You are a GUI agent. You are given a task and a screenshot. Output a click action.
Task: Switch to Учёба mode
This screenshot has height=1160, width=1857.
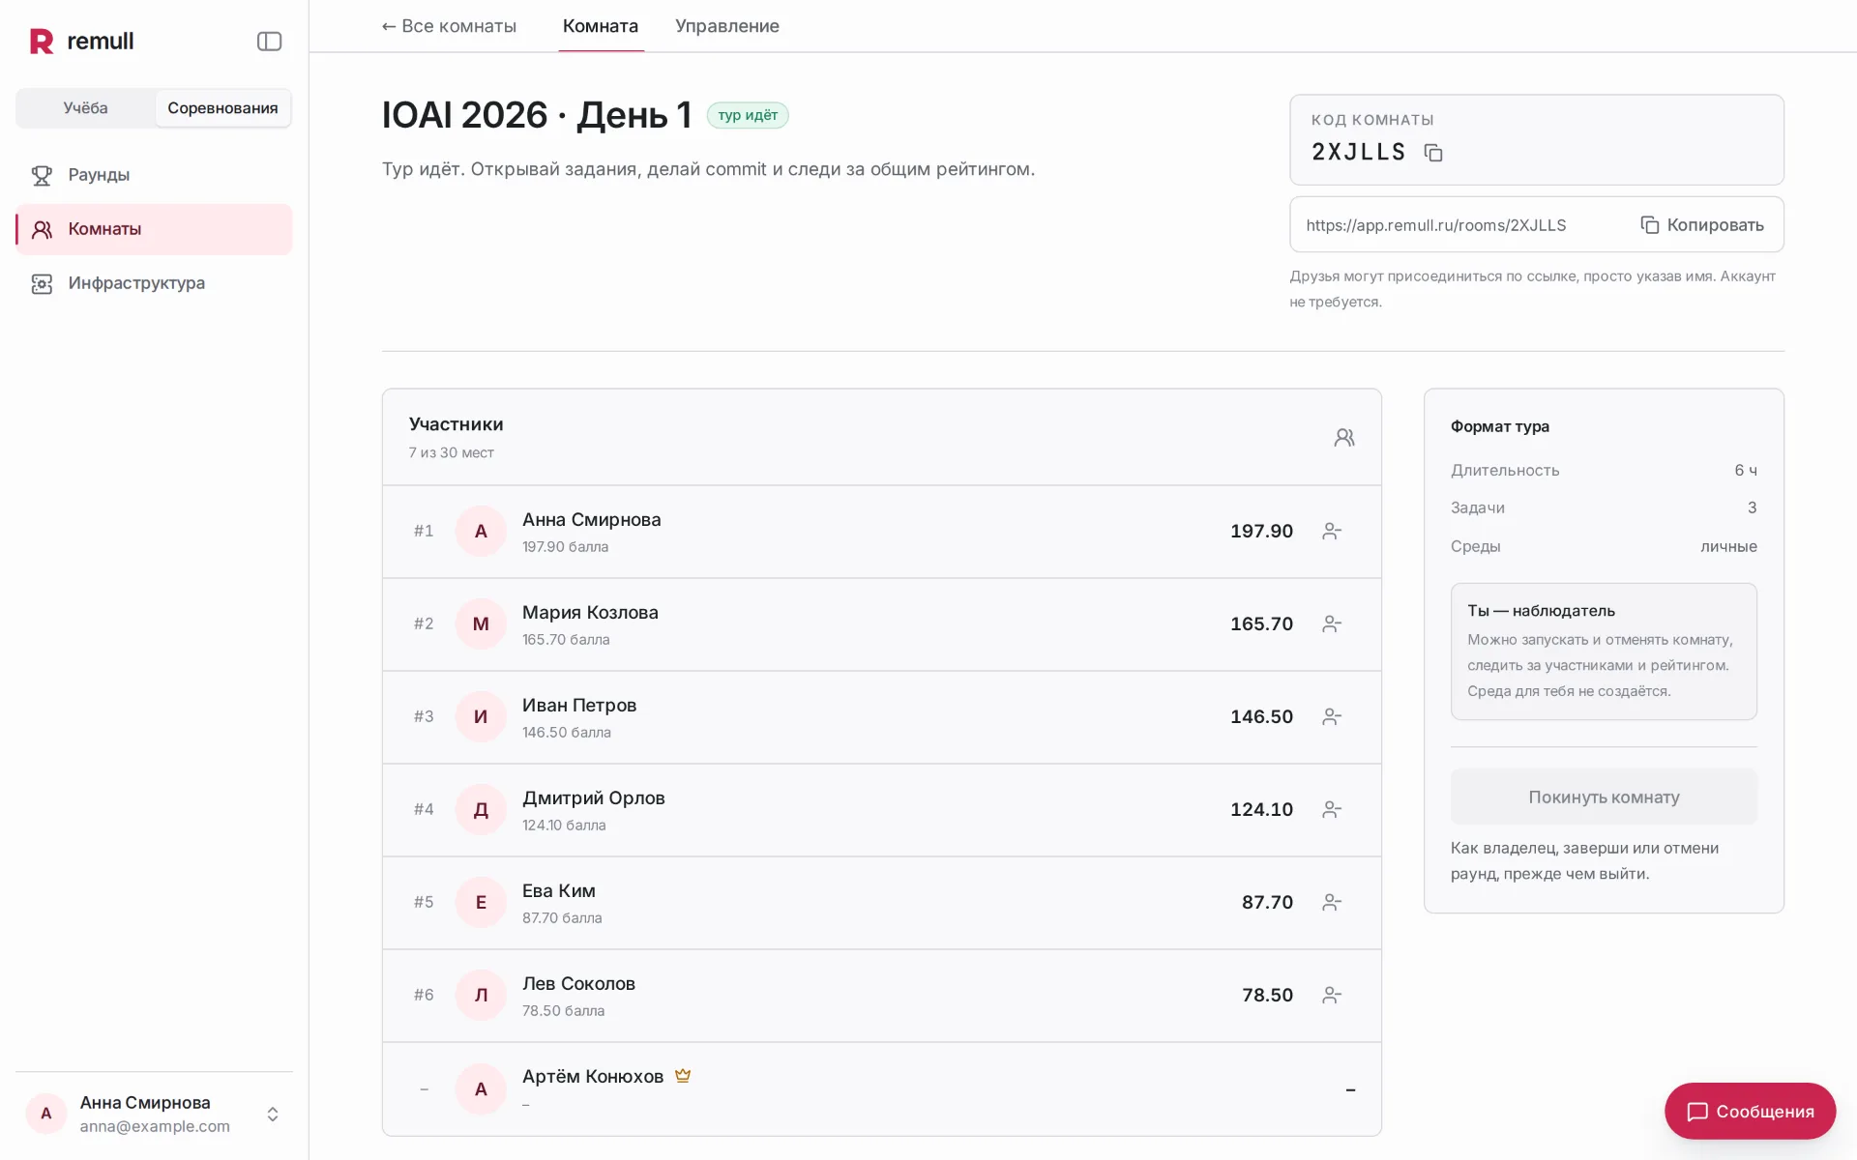(85, 108)
